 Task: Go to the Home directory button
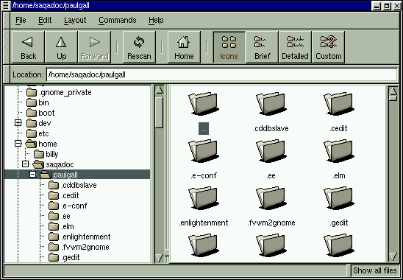click(x=184, y=47)
